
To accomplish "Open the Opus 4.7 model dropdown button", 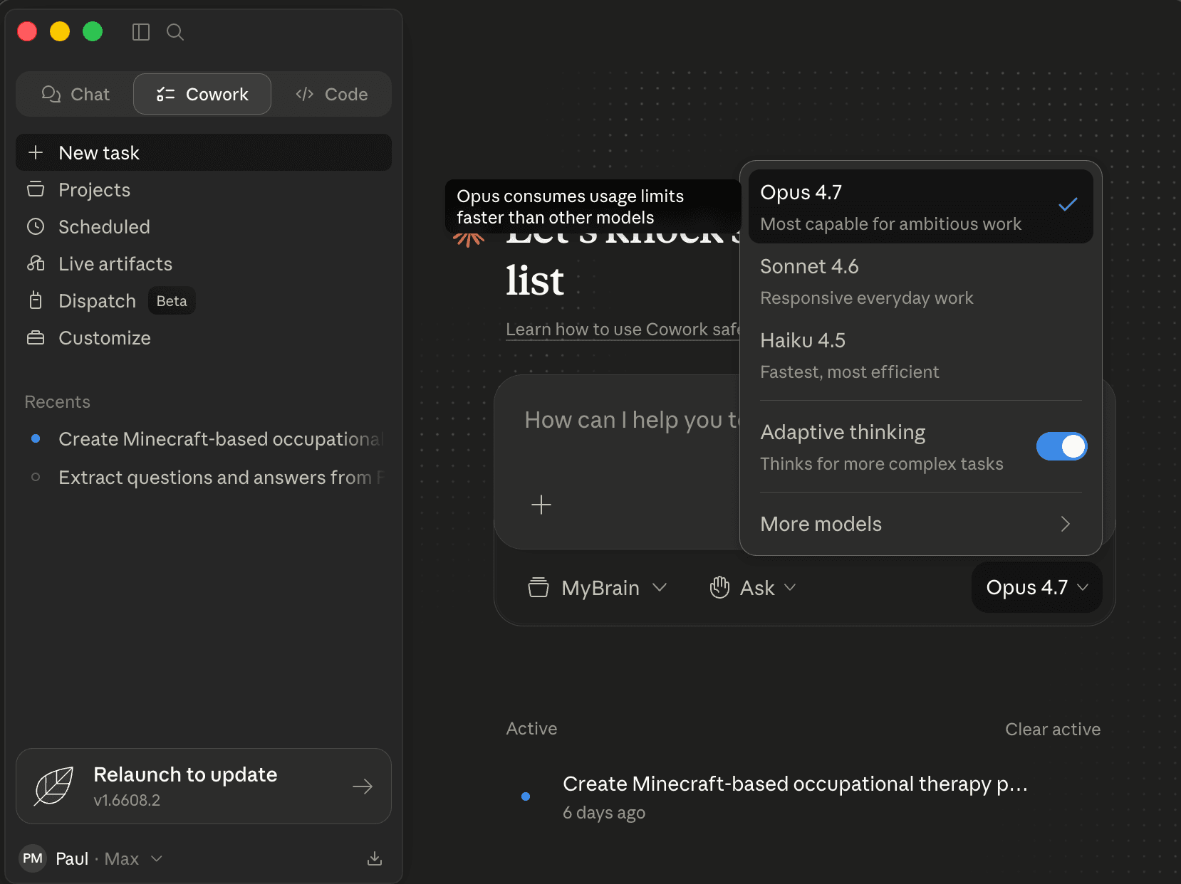I will [1037, 587].
